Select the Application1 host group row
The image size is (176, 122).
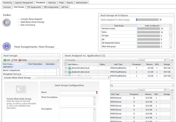tap(29, 67)
